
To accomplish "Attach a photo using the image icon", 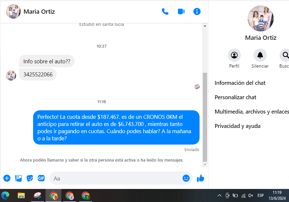I will (19, 178).
